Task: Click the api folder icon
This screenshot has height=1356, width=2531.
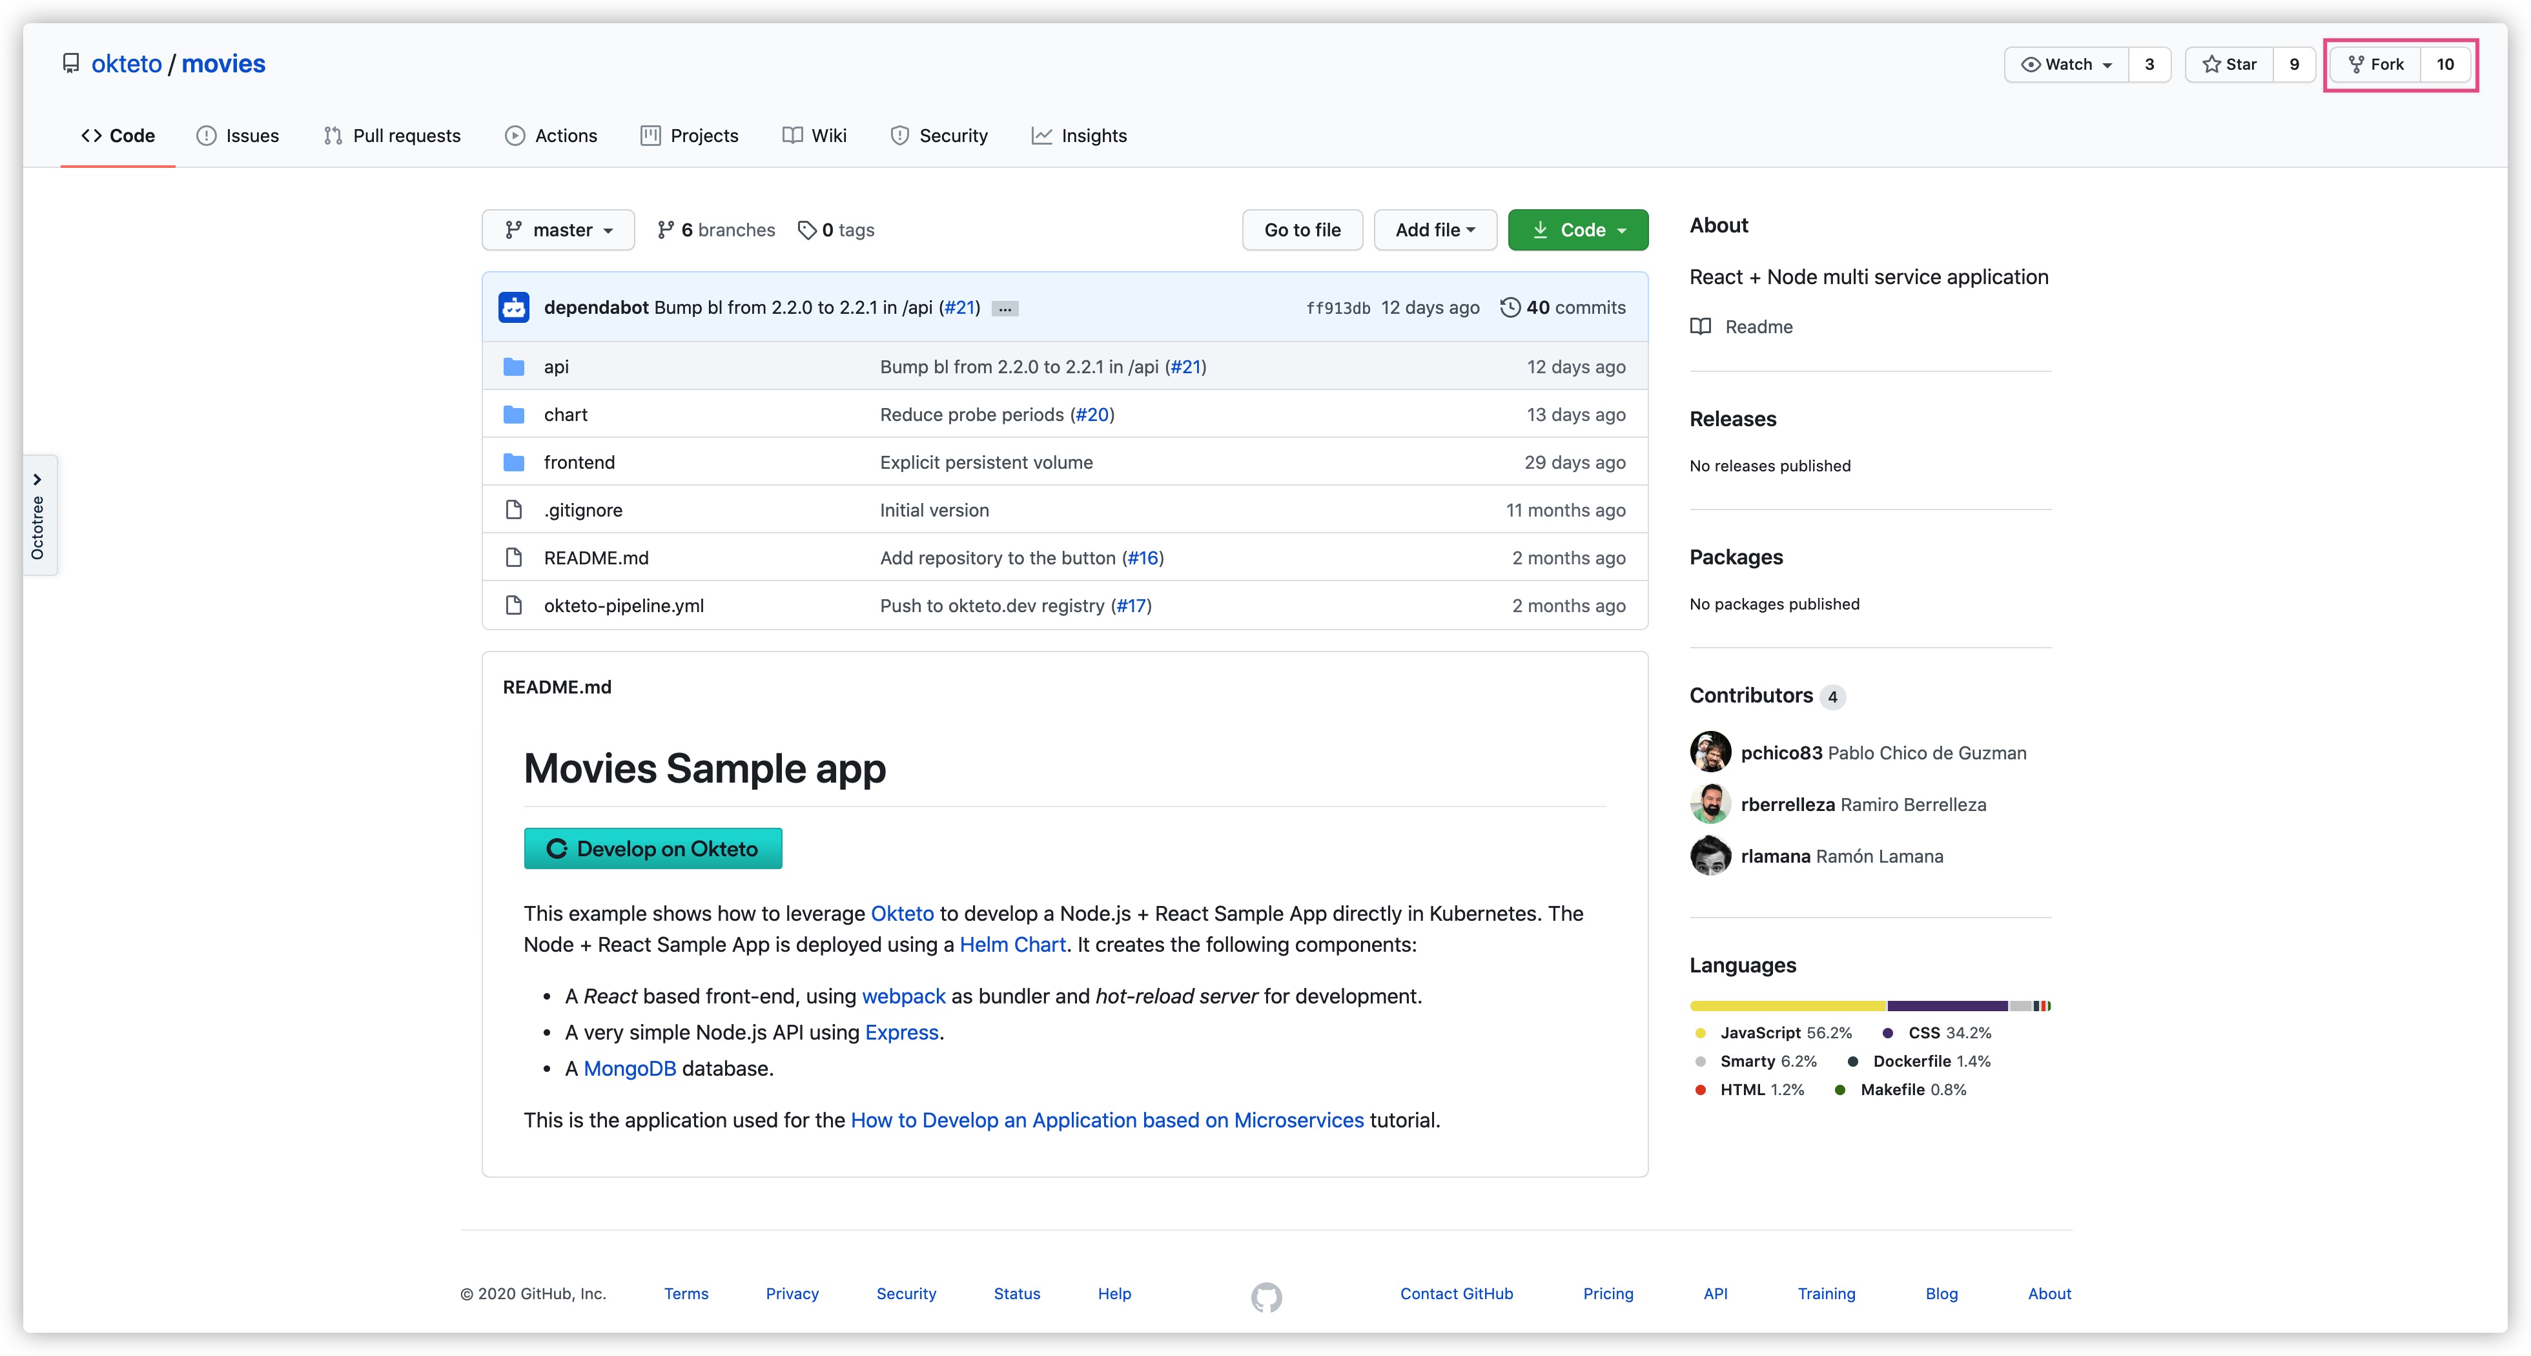Action: [514, 367]
